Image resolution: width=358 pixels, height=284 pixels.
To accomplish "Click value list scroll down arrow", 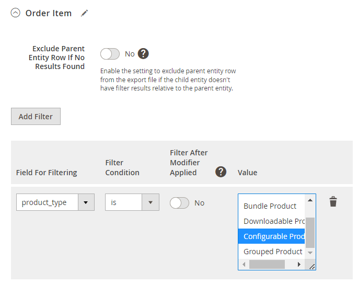I will 310,253.
